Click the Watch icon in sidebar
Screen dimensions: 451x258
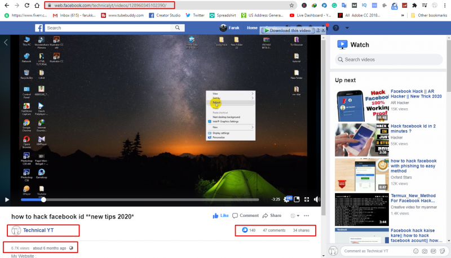pyautogui.click(x=342, y=45)
